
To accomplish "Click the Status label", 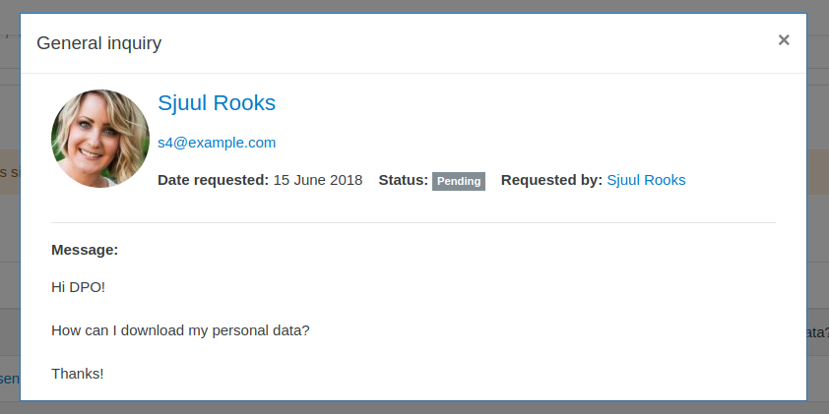I will tap(404, 180).
